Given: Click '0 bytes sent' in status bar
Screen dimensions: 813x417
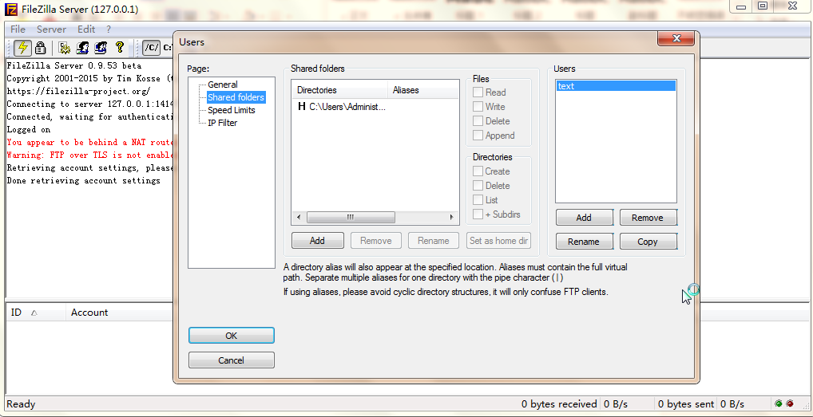Looking at the screenshot, I should pyautogui.click(x=685, y=404).
